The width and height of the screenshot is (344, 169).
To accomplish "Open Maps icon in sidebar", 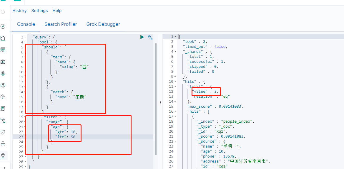I will pyautogui.click(x=3, y=73).
